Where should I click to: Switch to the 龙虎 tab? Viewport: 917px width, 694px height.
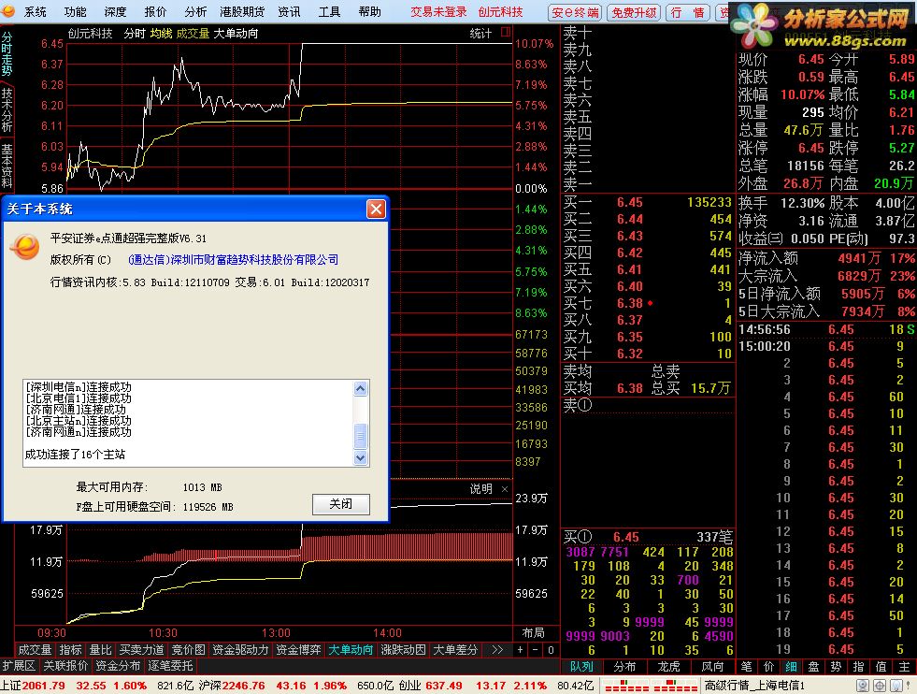[668, 667]
